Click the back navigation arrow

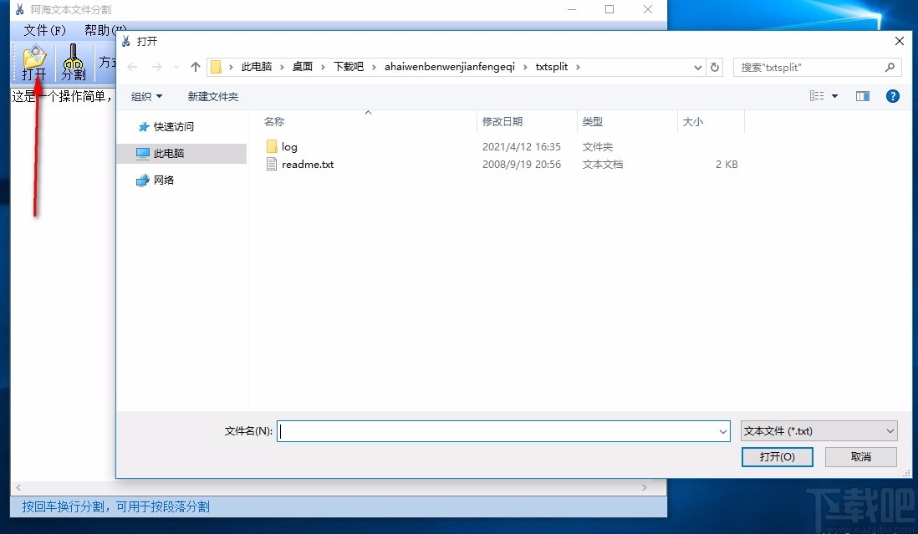pyautogui.click(x=131, y=67)
